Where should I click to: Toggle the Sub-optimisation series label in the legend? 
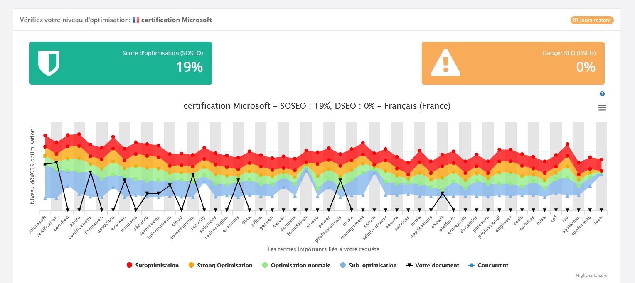tap(372, 266)
